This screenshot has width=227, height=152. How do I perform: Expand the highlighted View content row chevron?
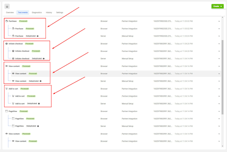click(219, 73)
